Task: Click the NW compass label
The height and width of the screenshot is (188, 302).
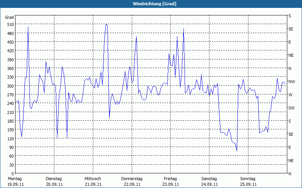Action: click(291, 82)
